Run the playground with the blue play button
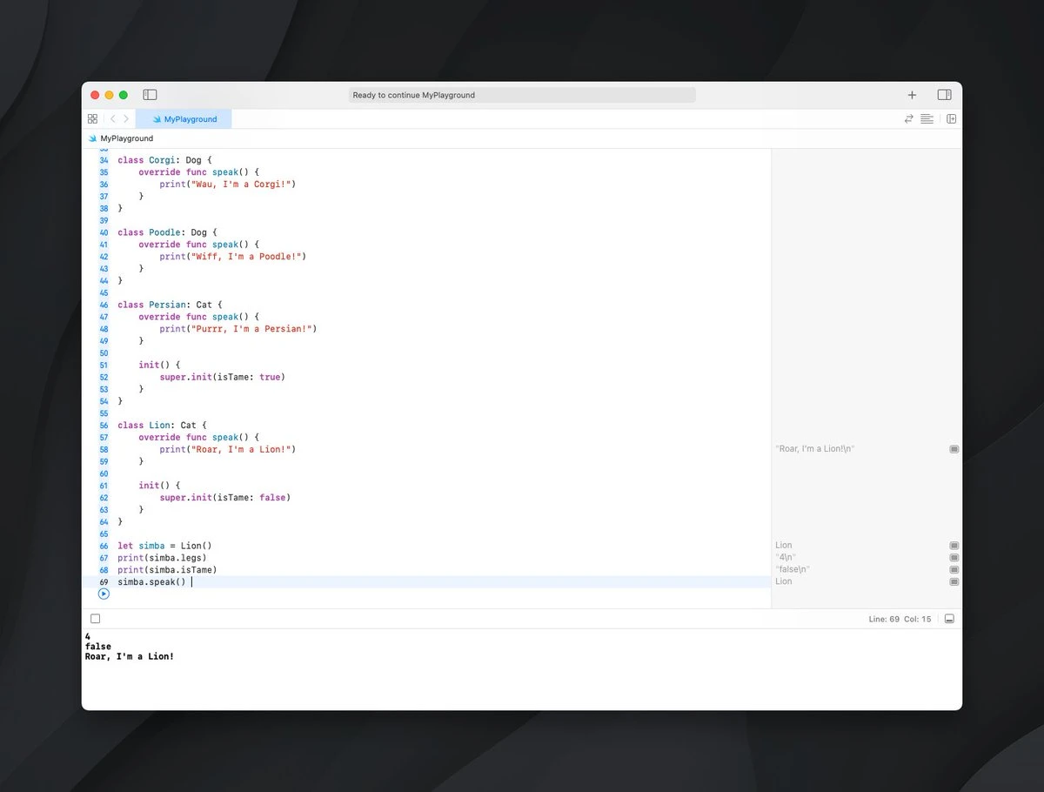Screen dimensions: 1044x792 click(104, 594)
